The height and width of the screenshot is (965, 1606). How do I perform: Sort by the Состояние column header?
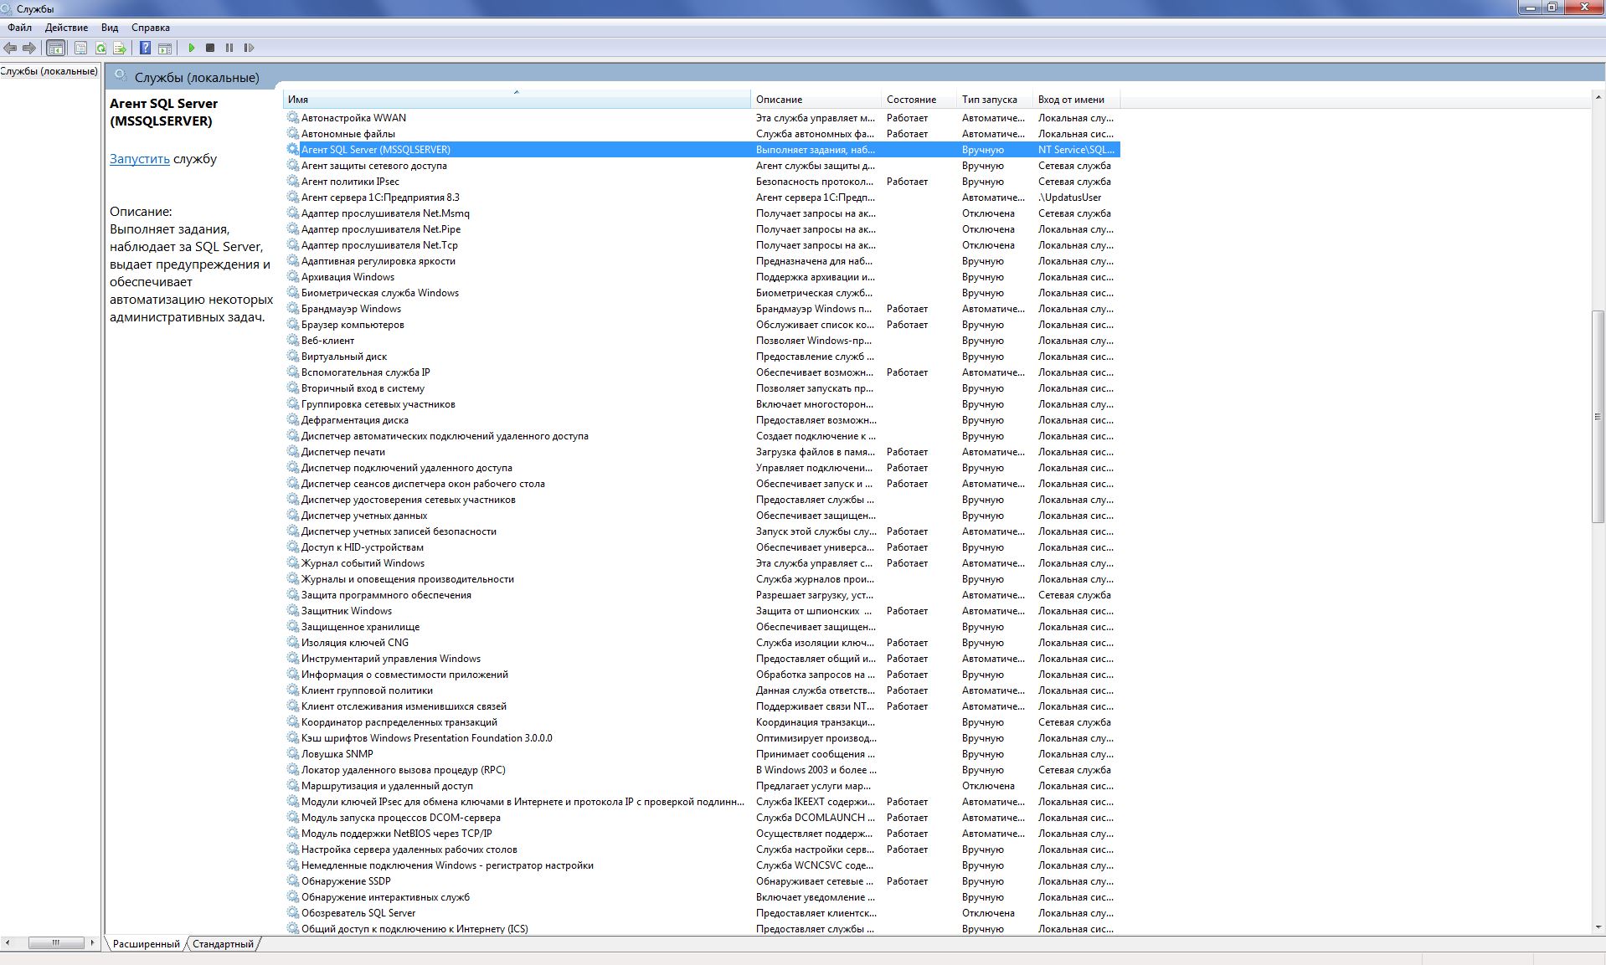[911, 100]
